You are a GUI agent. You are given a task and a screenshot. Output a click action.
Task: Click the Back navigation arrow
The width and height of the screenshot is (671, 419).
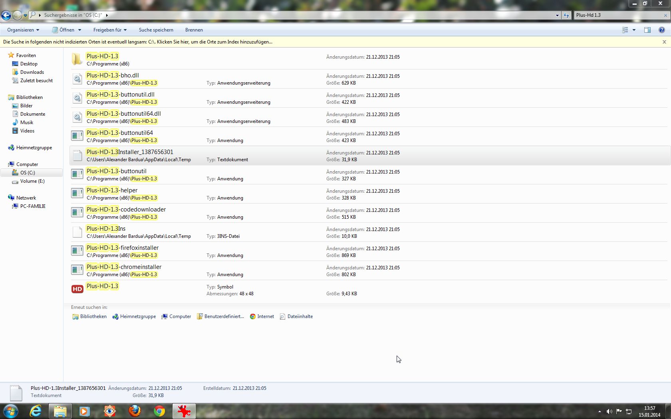pos(6,15)
